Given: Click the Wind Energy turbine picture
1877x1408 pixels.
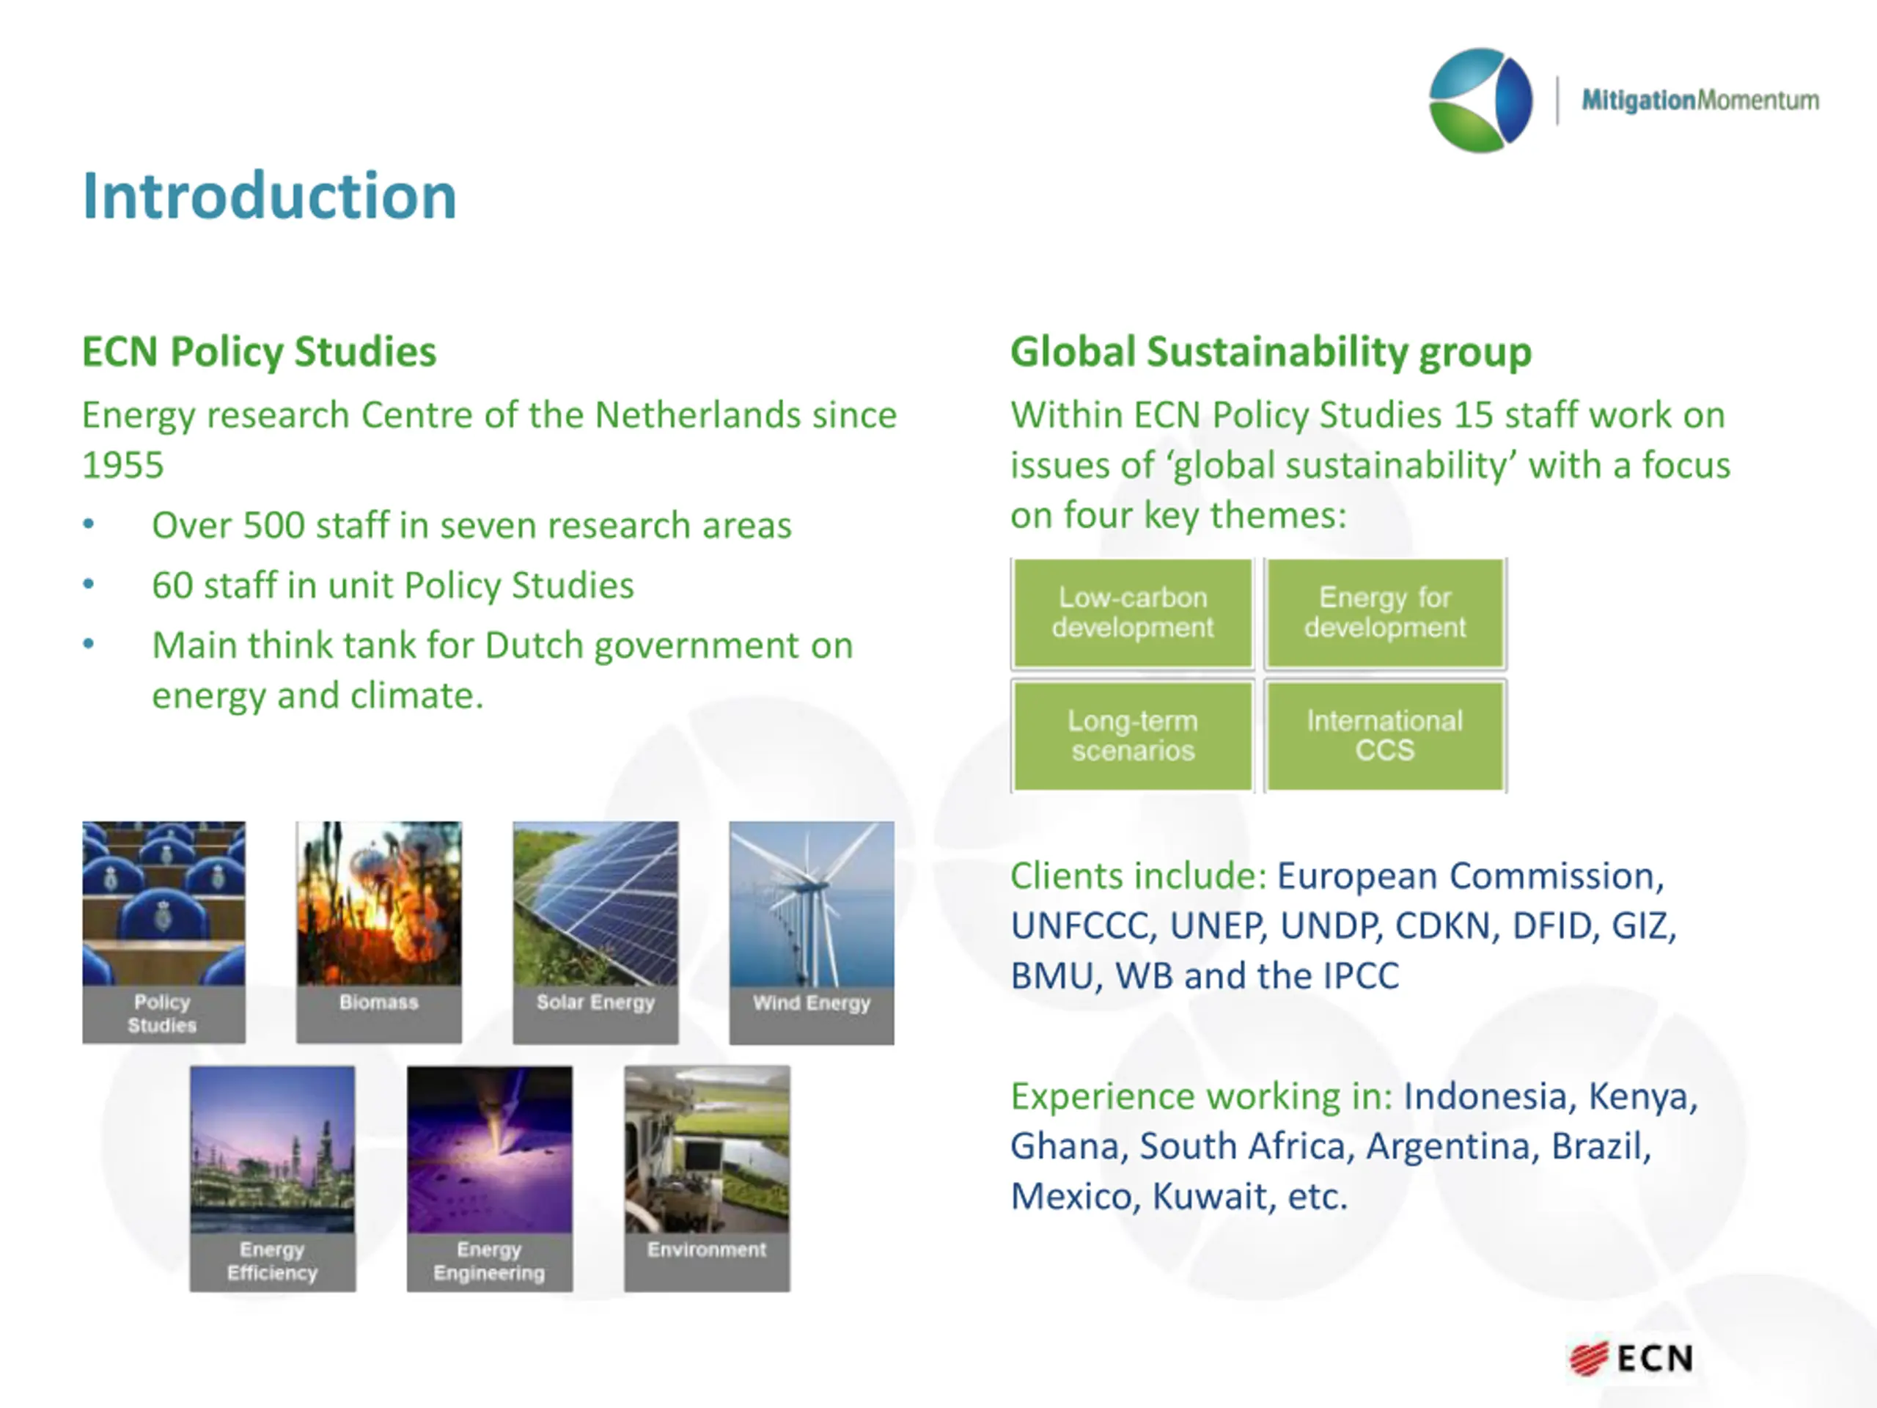Looking at the screenshot, I should pyautogui.click(x=812, y=932).
